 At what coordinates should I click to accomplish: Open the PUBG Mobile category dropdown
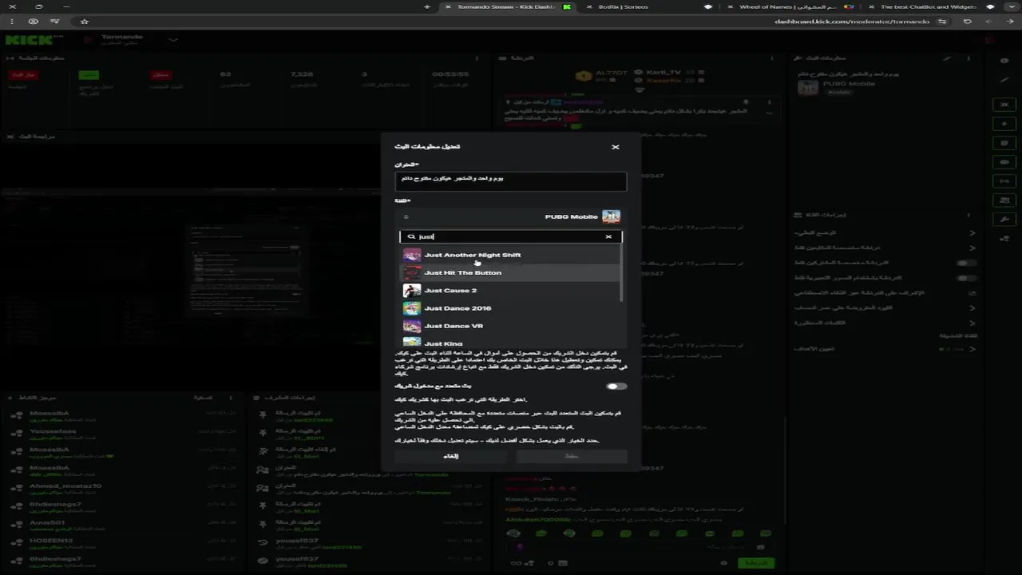coord(510,216)
